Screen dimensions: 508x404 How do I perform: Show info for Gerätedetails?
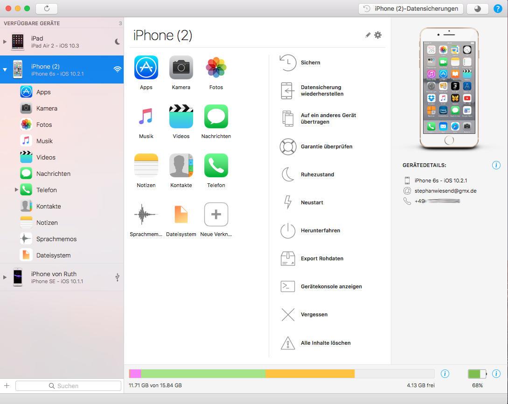pyautogui.click(x=496, y=165)
